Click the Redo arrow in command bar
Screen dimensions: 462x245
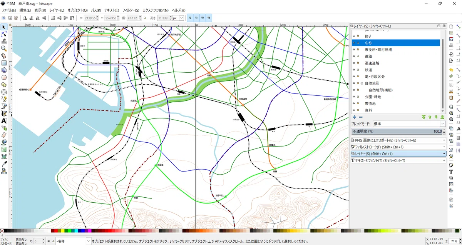tap(451, 77)
